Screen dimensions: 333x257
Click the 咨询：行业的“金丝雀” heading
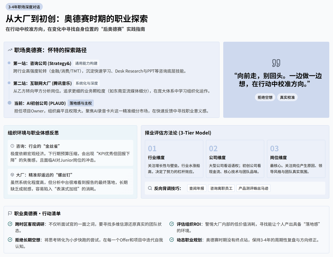(38, 146)
